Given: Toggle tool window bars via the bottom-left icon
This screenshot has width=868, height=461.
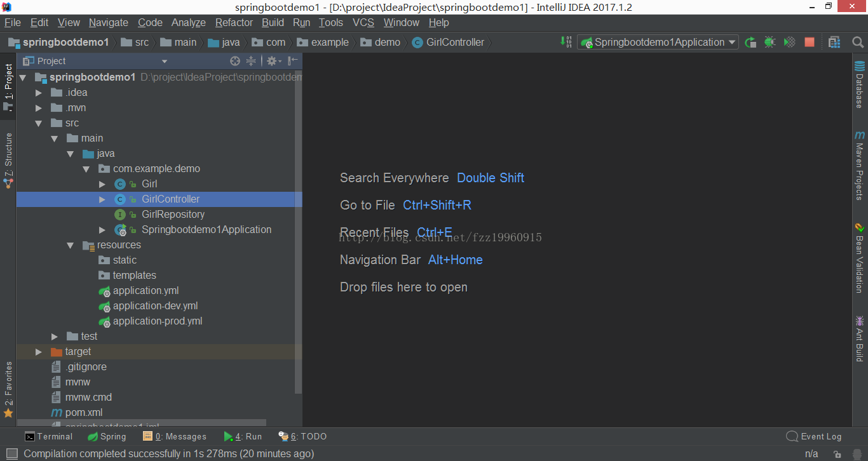Looking at the screenshot, I should [11, 453].
